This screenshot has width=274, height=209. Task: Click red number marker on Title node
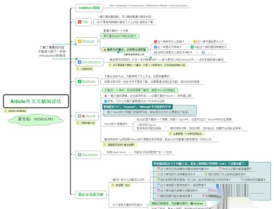point(79,22)
